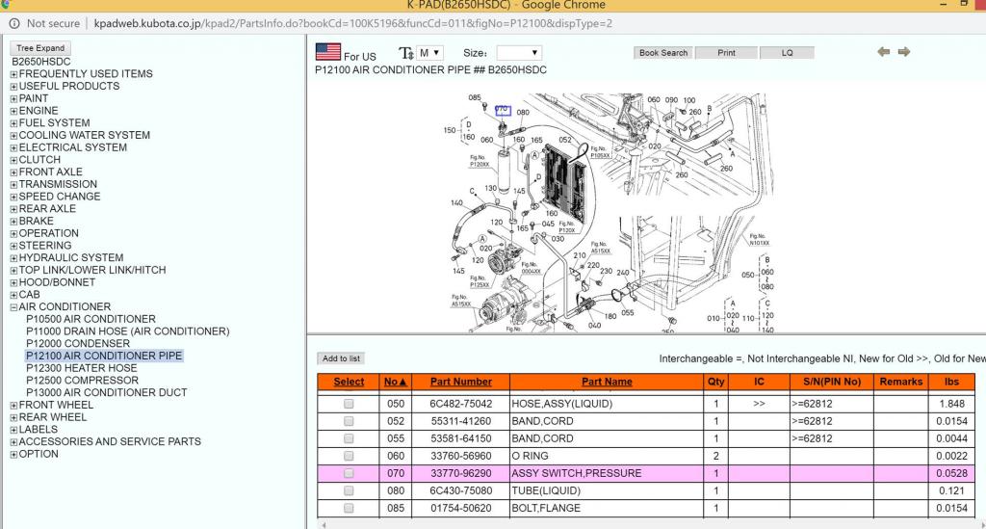Click part number 01754-50620
Image resolution: width=986 pixels, height=529 pixels.
[461, 508]
